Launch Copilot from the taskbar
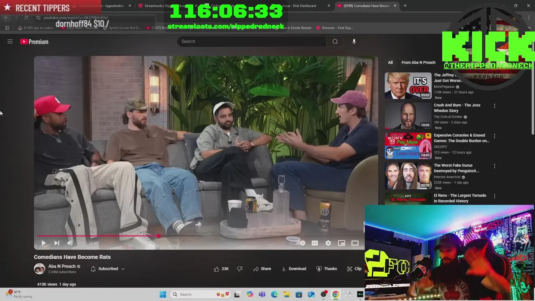Image resolution: width=535 pixels, height=301 pixels. coord(250,294)
